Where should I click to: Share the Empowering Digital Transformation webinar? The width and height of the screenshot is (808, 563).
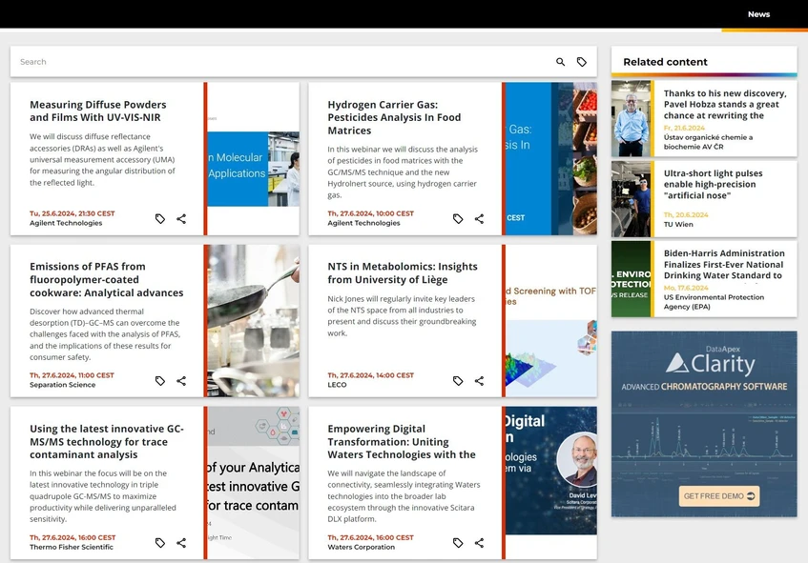479,543
